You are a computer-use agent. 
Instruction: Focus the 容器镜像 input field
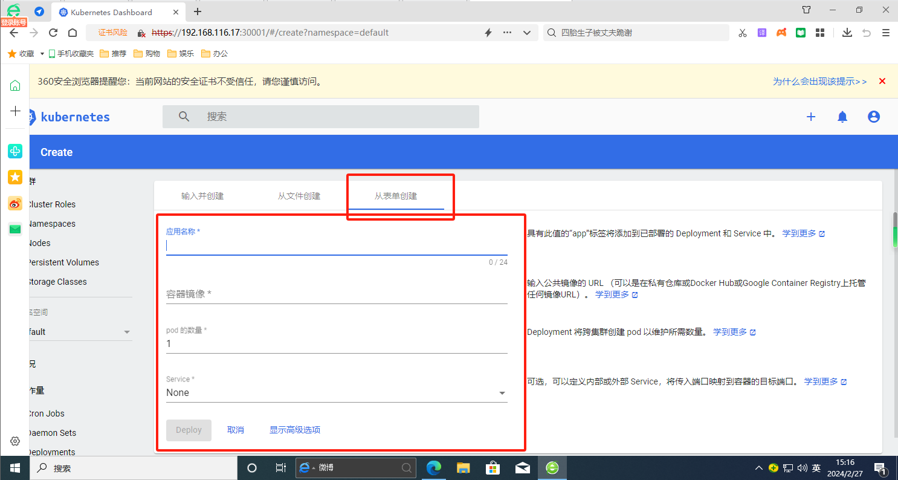tap(337, 294)
